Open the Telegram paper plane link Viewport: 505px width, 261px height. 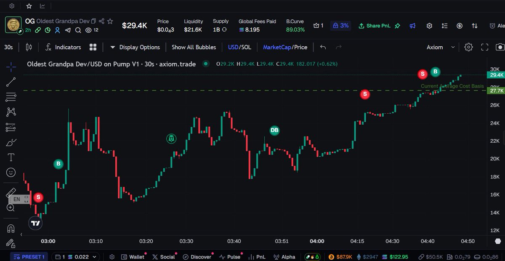[68, 30]
